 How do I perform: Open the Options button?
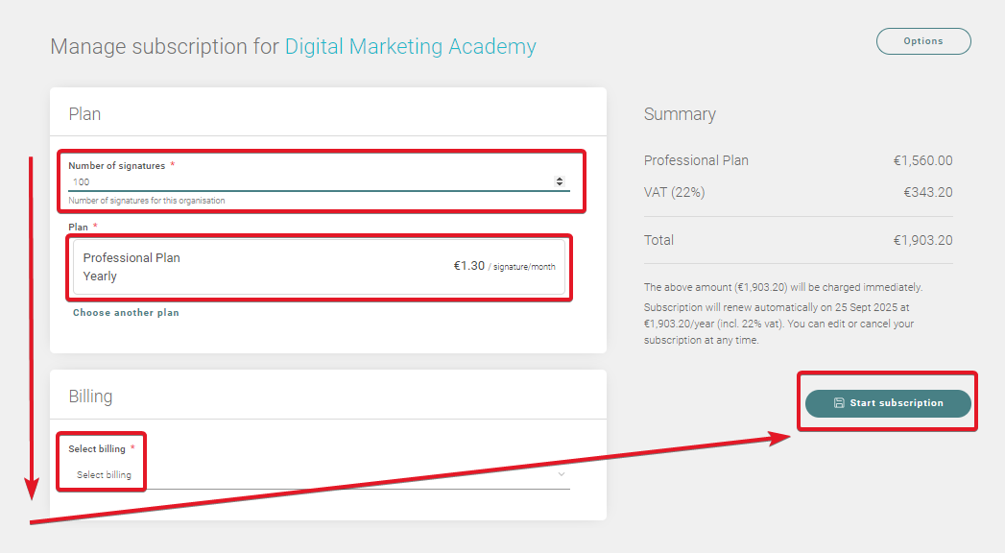(x=923, y=41)
